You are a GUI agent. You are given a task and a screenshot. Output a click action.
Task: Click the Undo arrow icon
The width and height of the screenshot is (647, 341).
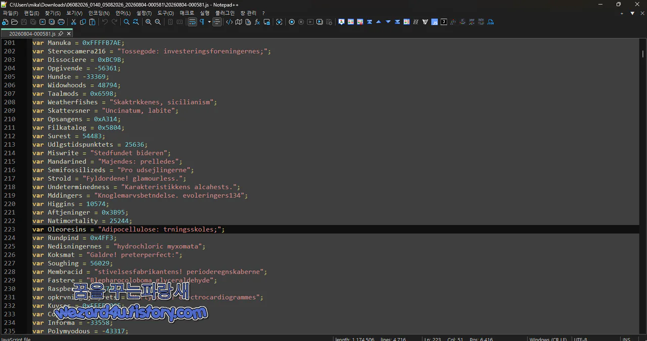pos(105,22)
